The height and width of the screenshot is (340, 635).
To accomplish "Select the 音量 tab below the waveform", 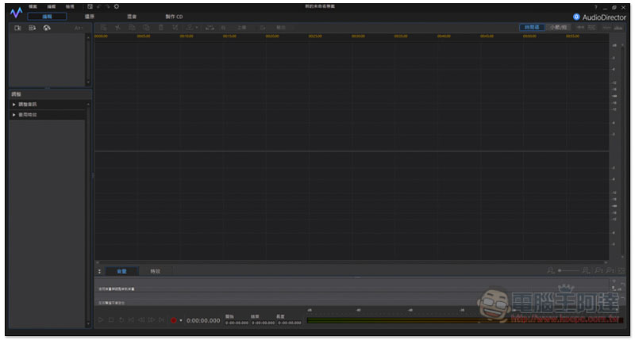I will 121,271.
